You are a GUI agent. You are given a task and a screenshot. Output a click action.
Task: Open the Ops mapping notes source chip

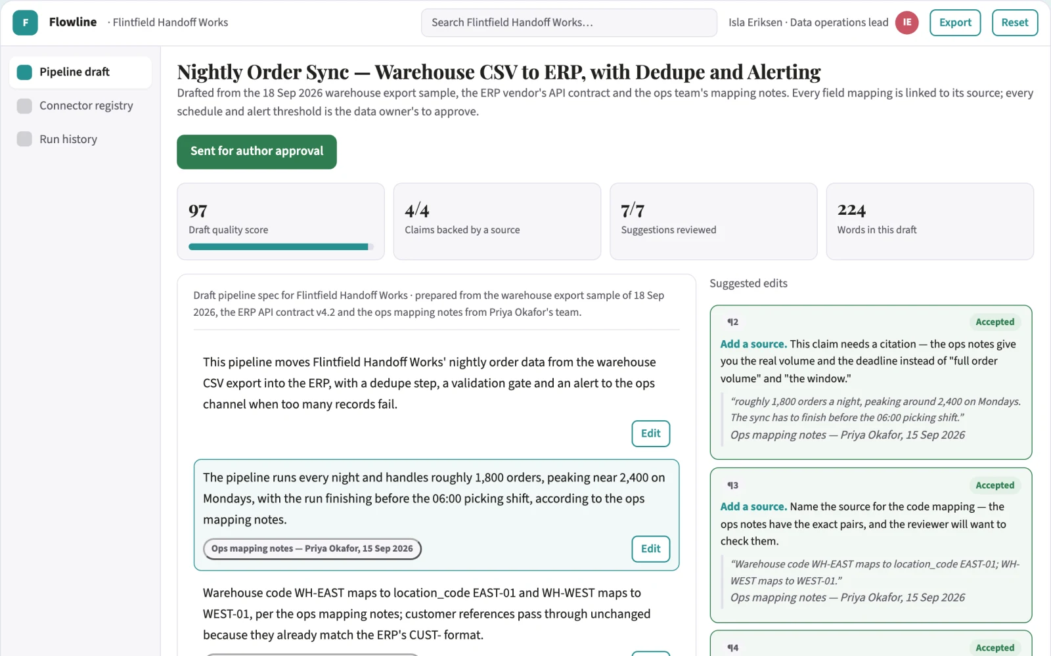[x=312, y=549]
